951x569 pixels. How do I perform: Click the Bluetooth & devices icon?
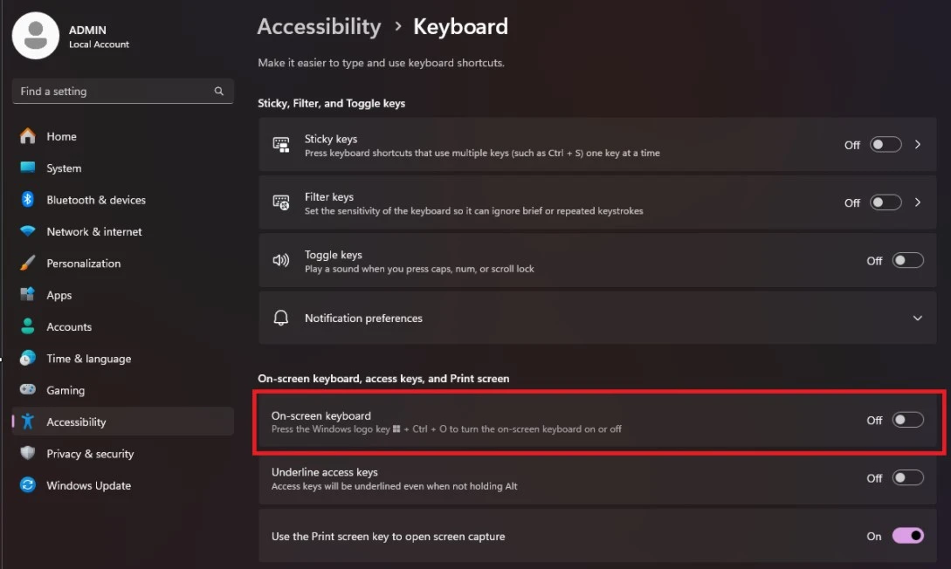pos(28,200)
